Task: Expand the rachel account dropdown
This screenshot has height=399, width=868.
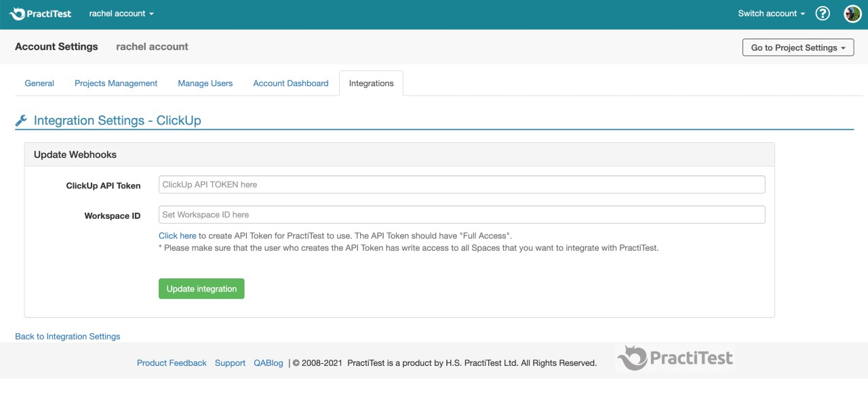Action: 121,14
